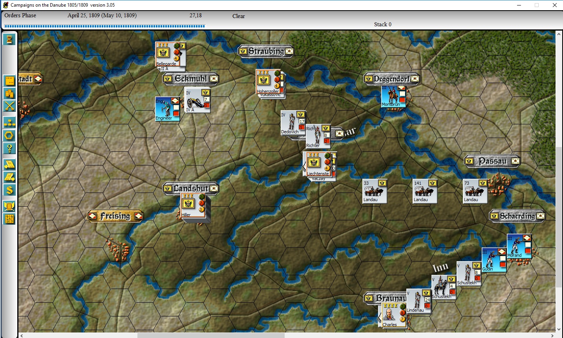
Task: Click the winged standard toolbar icon
Action: point(9,206)
